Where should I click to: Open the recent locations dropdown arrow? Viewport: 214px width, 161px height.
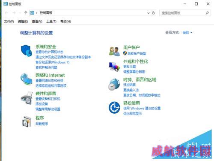click(x=20, y=13)
